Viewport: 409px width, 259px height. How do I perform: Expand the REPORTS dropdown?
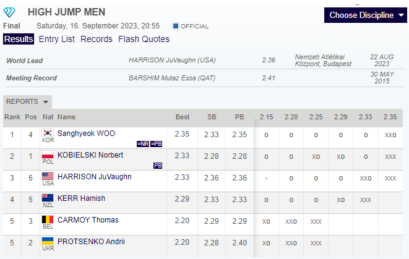coord(27,101)
